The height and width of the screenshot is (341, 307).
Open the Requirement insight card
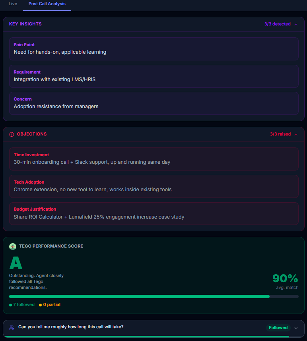coord(153,76)
